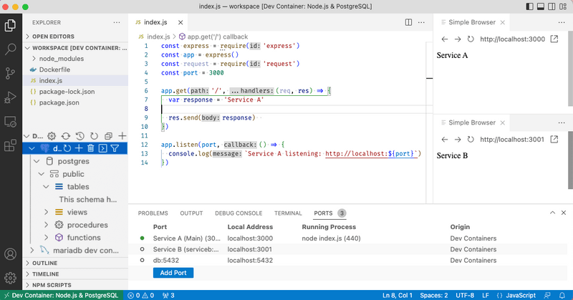Image resolution: width=573 pixels, height=300 pixels.
Task: Click the database panel sync icon
Action: coord(66,136)
